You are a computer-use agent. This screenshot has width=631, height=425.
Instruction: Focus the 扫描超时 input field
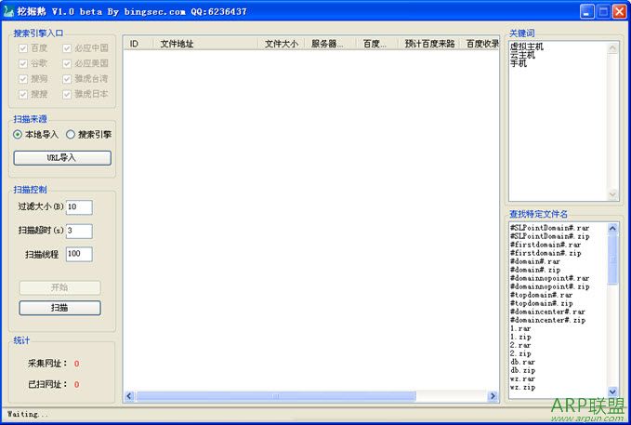click(79, 231)
